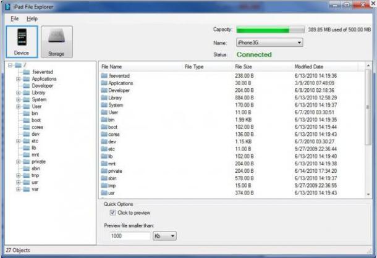
Task: Expand usr in the folder tree
Action: click(19, 182)
